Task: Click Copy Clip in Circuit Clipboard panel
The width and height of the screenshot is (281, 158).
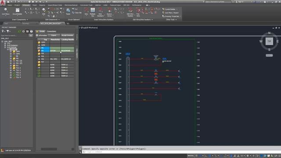Action: 77,13
